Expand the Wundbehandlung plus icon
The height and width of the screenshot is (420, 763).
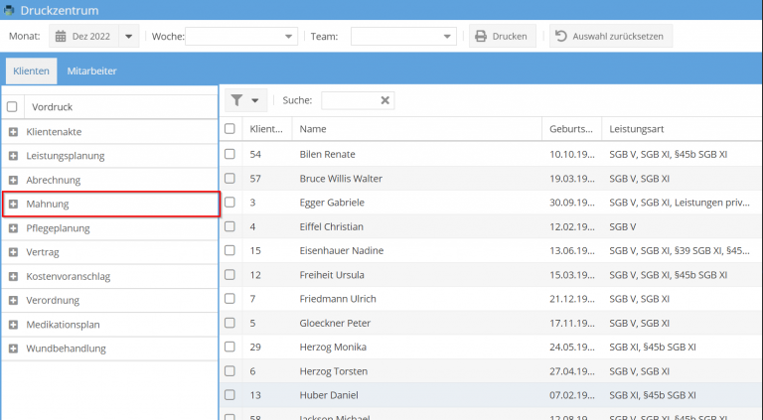13,349
